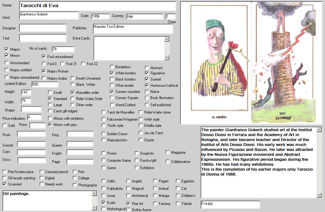Enable the Borderless checkbox
325x212 pixels.
point(112,67)
